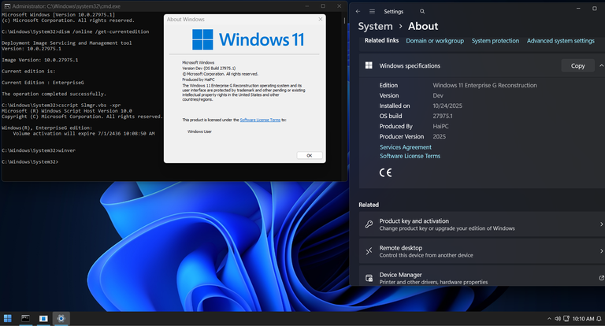
Task: Open Settings hamburger navigation menu
Action: [x=372, y=12]
